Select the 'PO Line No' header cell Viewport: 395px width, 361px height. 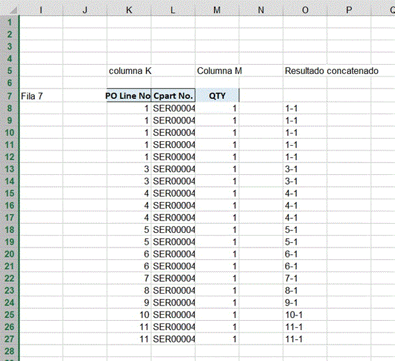(x=128, y=96)
